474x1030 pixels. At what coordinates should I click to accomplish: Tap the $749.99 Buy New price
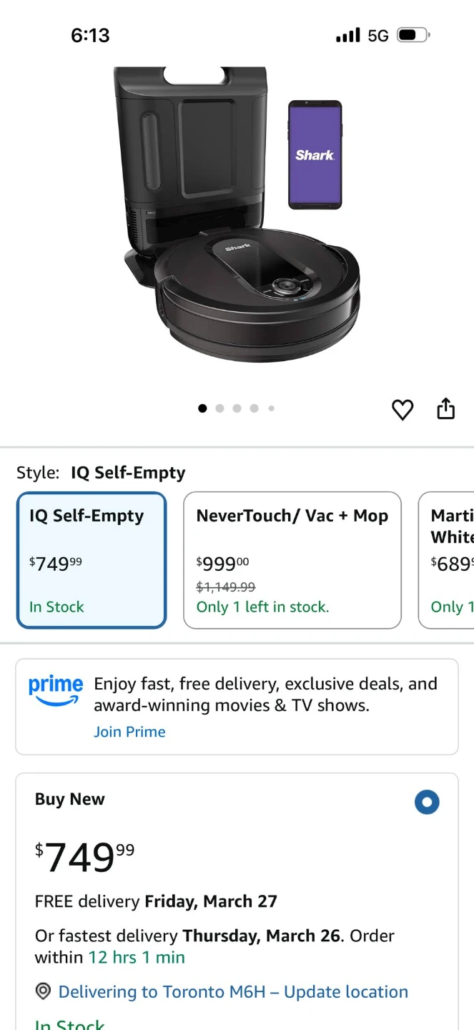(84, 857)
